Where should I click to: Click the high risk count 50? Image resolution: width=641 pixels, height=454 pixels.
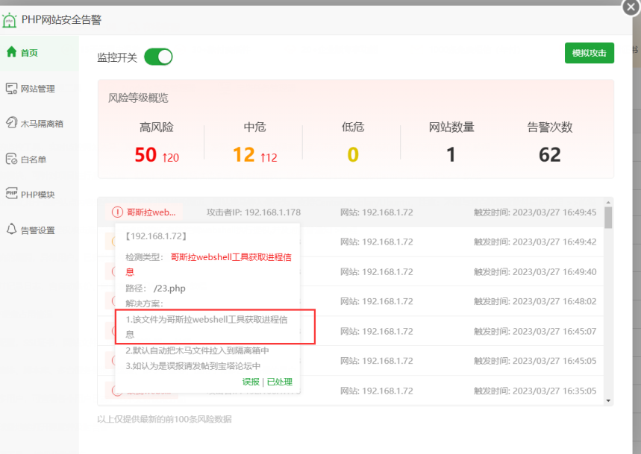click(x=146, y=154)
